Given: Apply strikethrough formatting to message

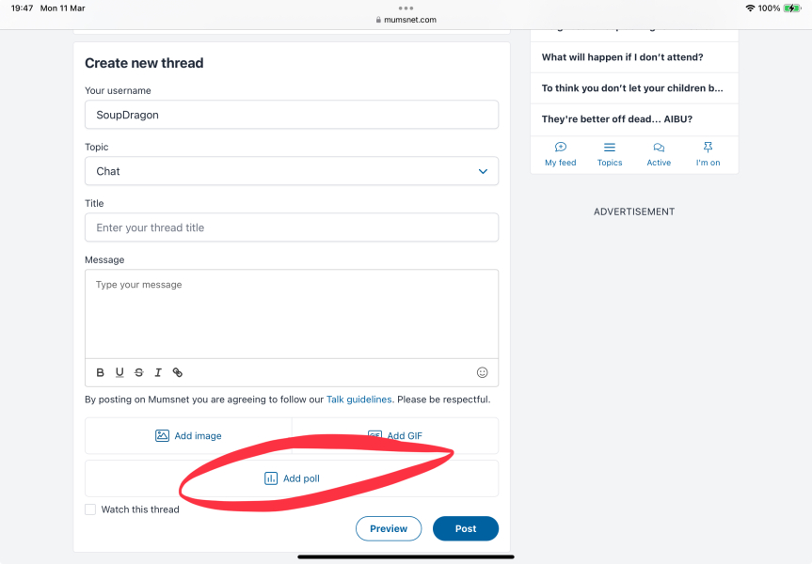Looking at the screenshot, I should pos(139,372).
